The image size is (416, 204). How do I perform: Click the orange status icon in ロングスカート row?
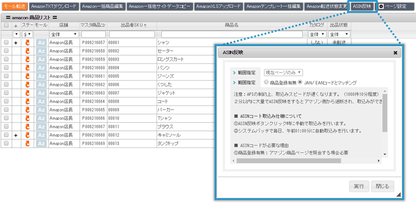point(27,60)
